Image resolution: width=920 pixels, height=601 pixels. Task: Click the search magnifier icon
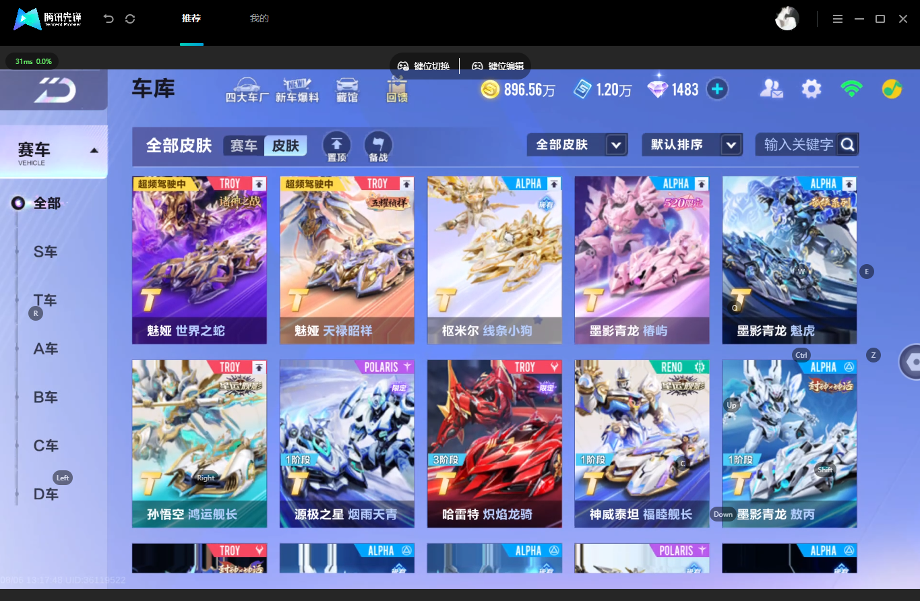[x=848, y=144]
